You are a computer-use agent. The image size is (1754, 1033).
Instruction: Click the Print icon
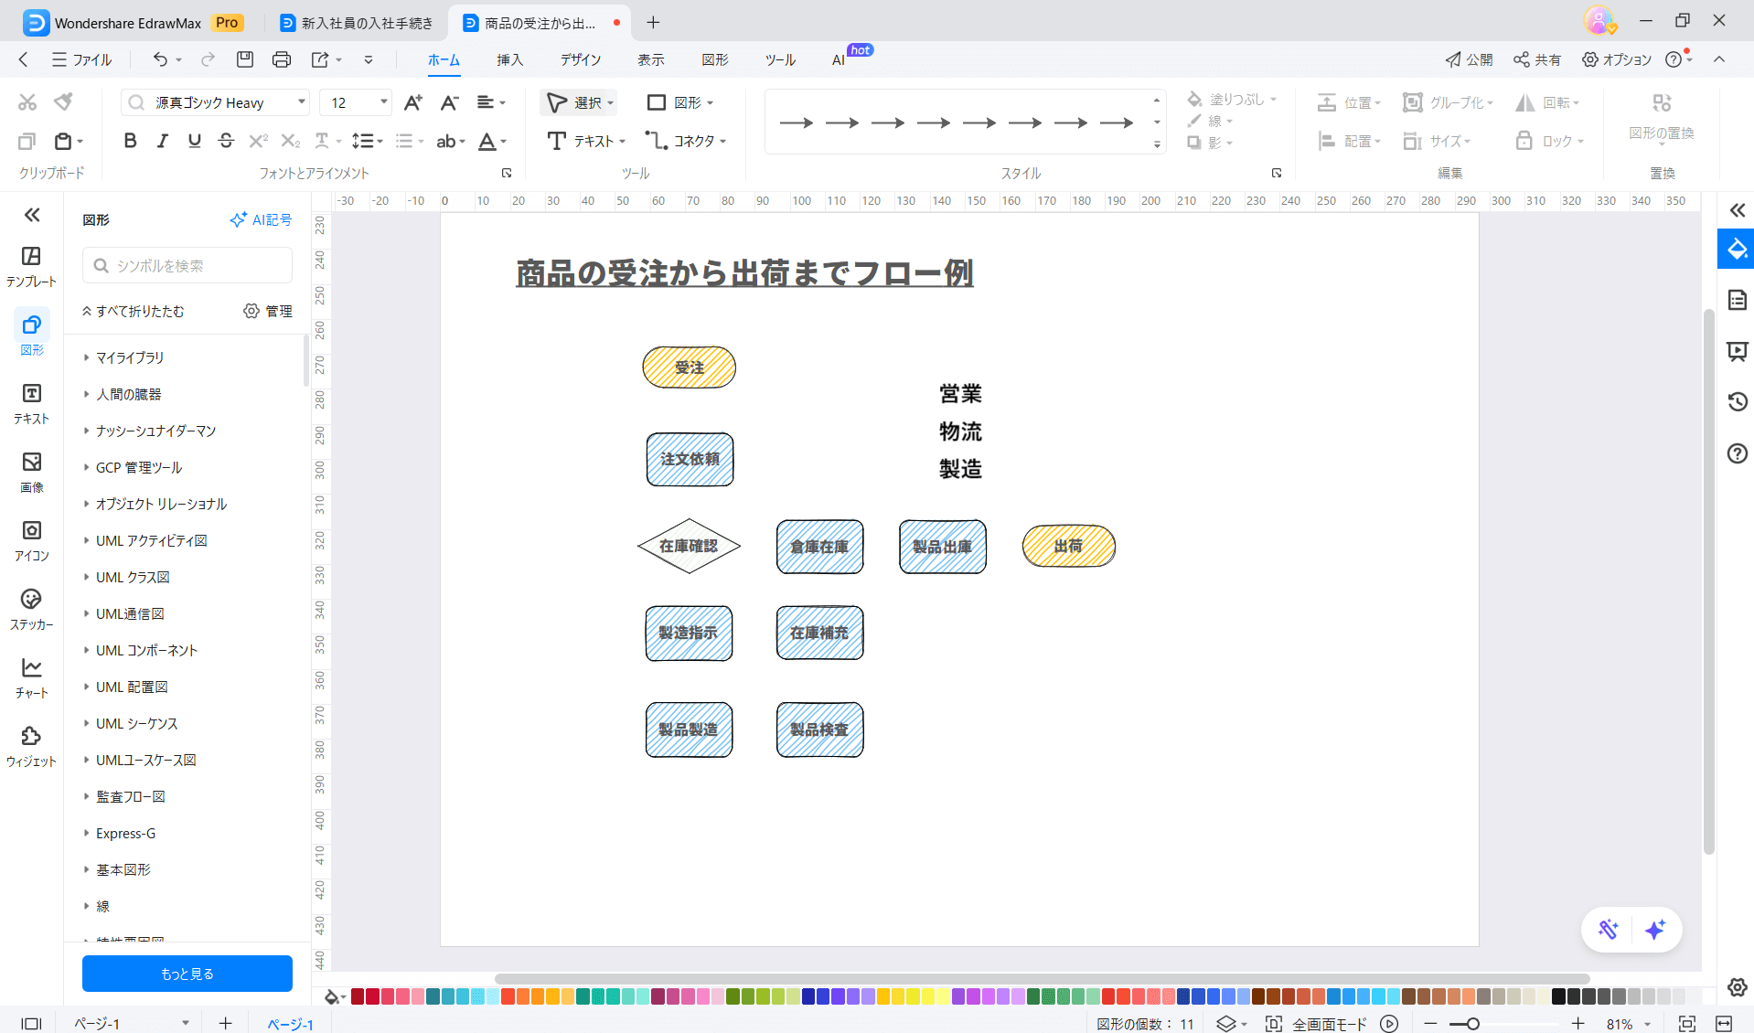click(x=282, y=59)
